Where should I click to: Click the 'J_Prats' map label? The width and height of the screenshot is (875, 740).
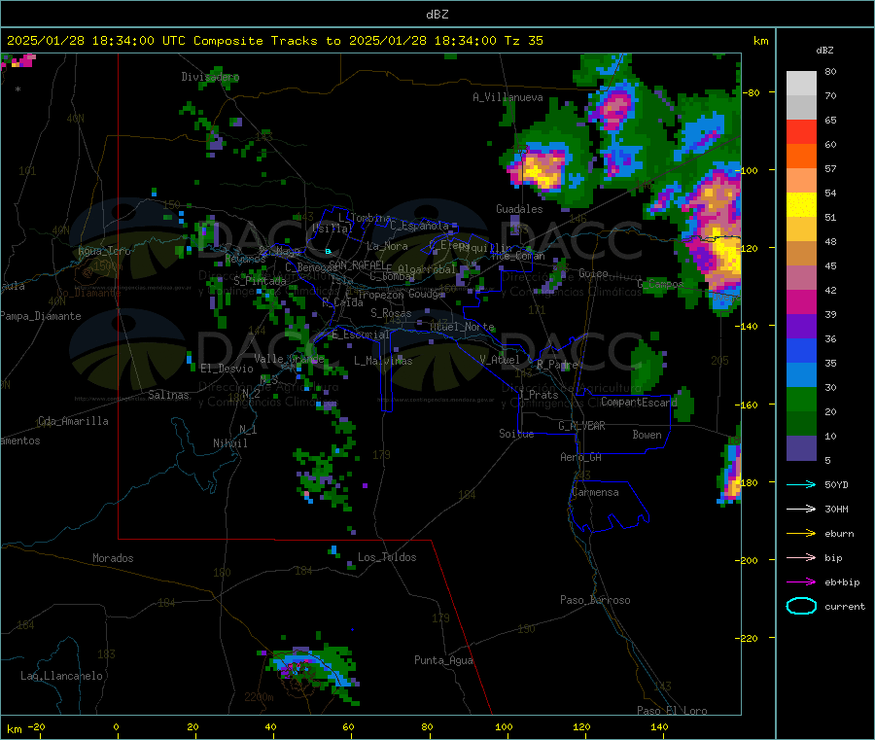tap(538, 395)
